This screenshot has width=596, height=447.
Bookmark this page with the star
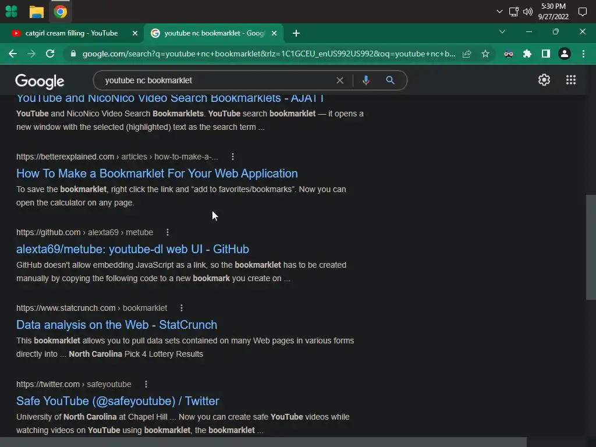[485, 54]
